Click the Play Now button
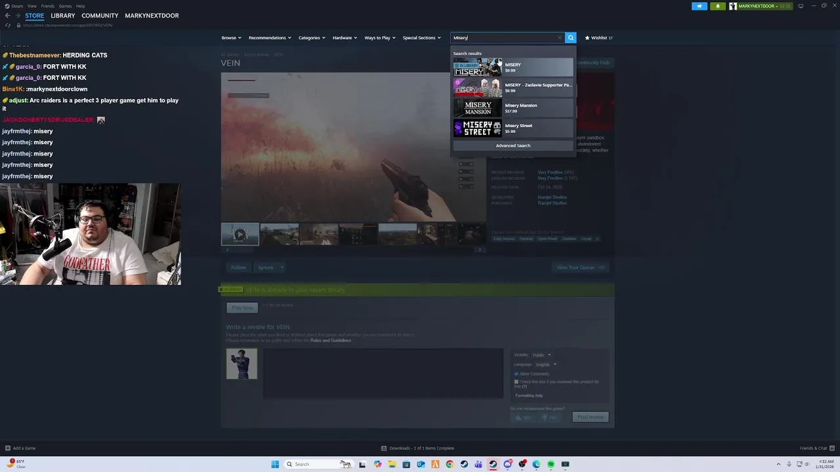The width and height of the screenshot is (840, 472). 242,307
